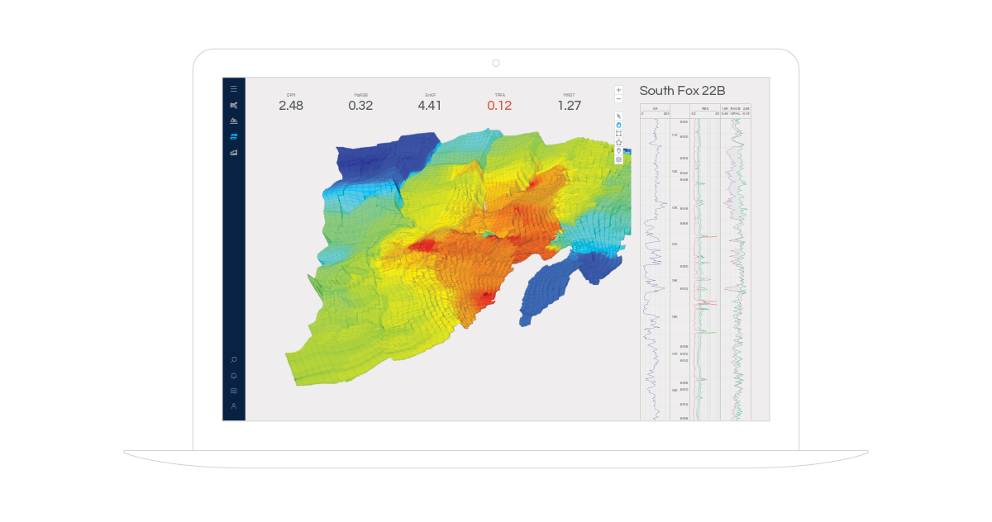Zoom in with the plus button
Image resolution: width=992 pixels, height=522 pixels.
coord(618,90)
